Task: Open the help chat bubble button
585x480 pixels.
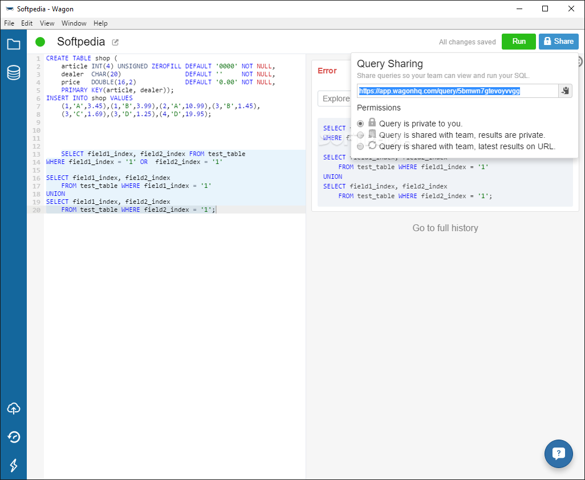Action: point(559,454)
